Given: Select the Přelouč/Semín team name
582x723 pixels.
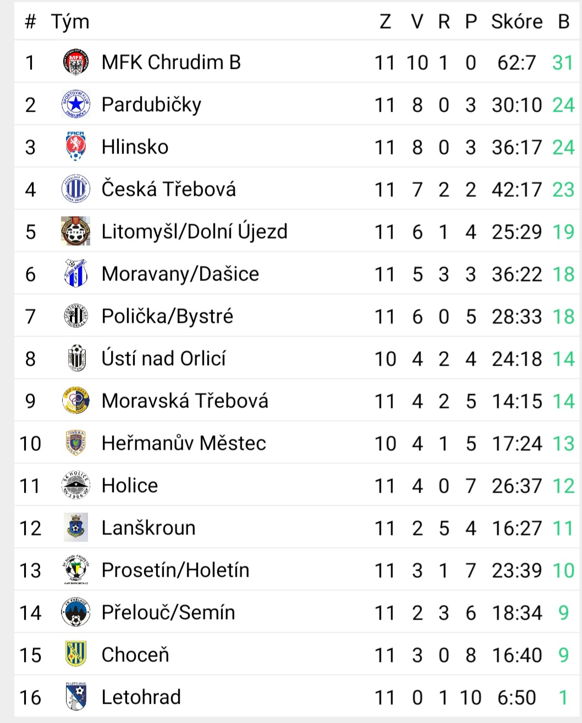Looking at the screenshot, I should point(168,612).
